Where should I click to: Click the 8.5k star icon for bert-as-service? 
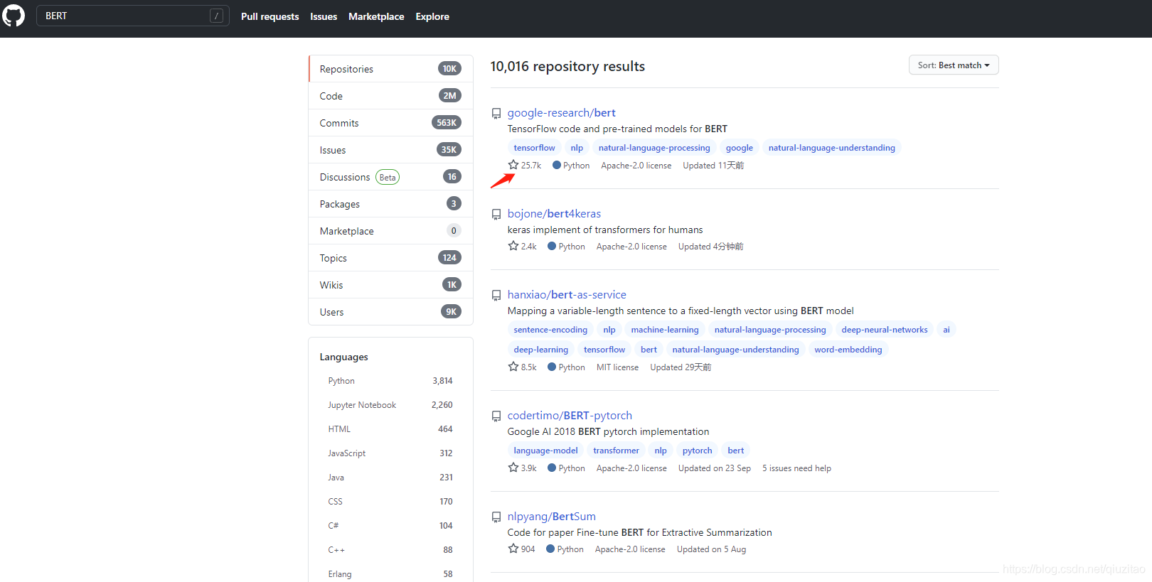click(x=513, y=367)
